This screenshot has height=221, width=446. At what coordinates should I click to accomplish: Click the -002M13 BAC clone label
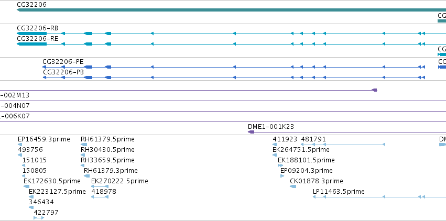[x=15, y=95]
